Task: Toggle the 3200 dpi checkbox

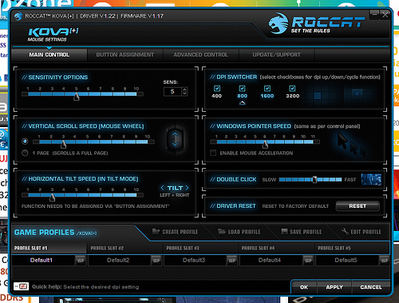Action: point(292,89)
